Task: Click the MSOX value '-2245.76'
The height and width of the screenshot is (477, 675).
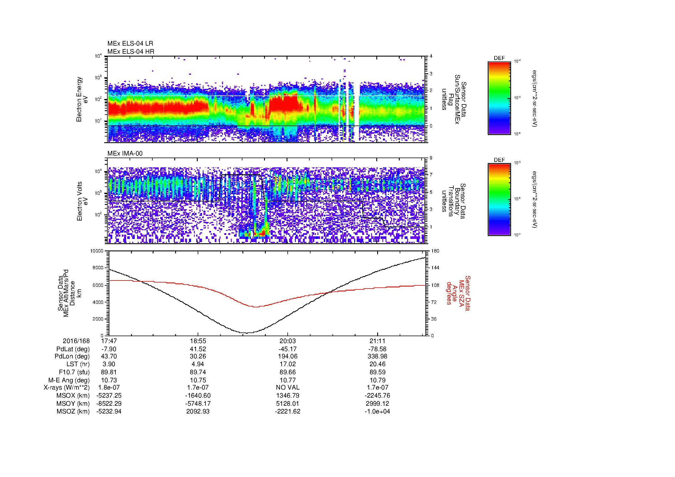Action: [377, 396]
